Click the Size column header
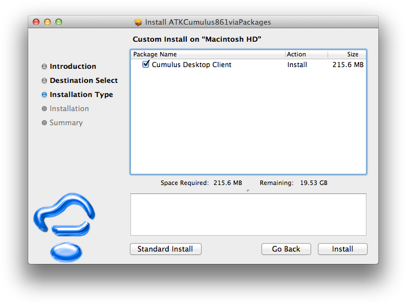The image size is (406, 304). pos(352,55)
